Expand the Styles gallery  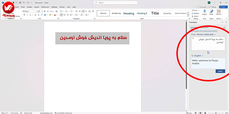pyautogui.click(x=188, y=16)
